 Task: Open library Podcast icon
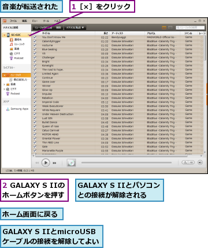click(8, 94)
